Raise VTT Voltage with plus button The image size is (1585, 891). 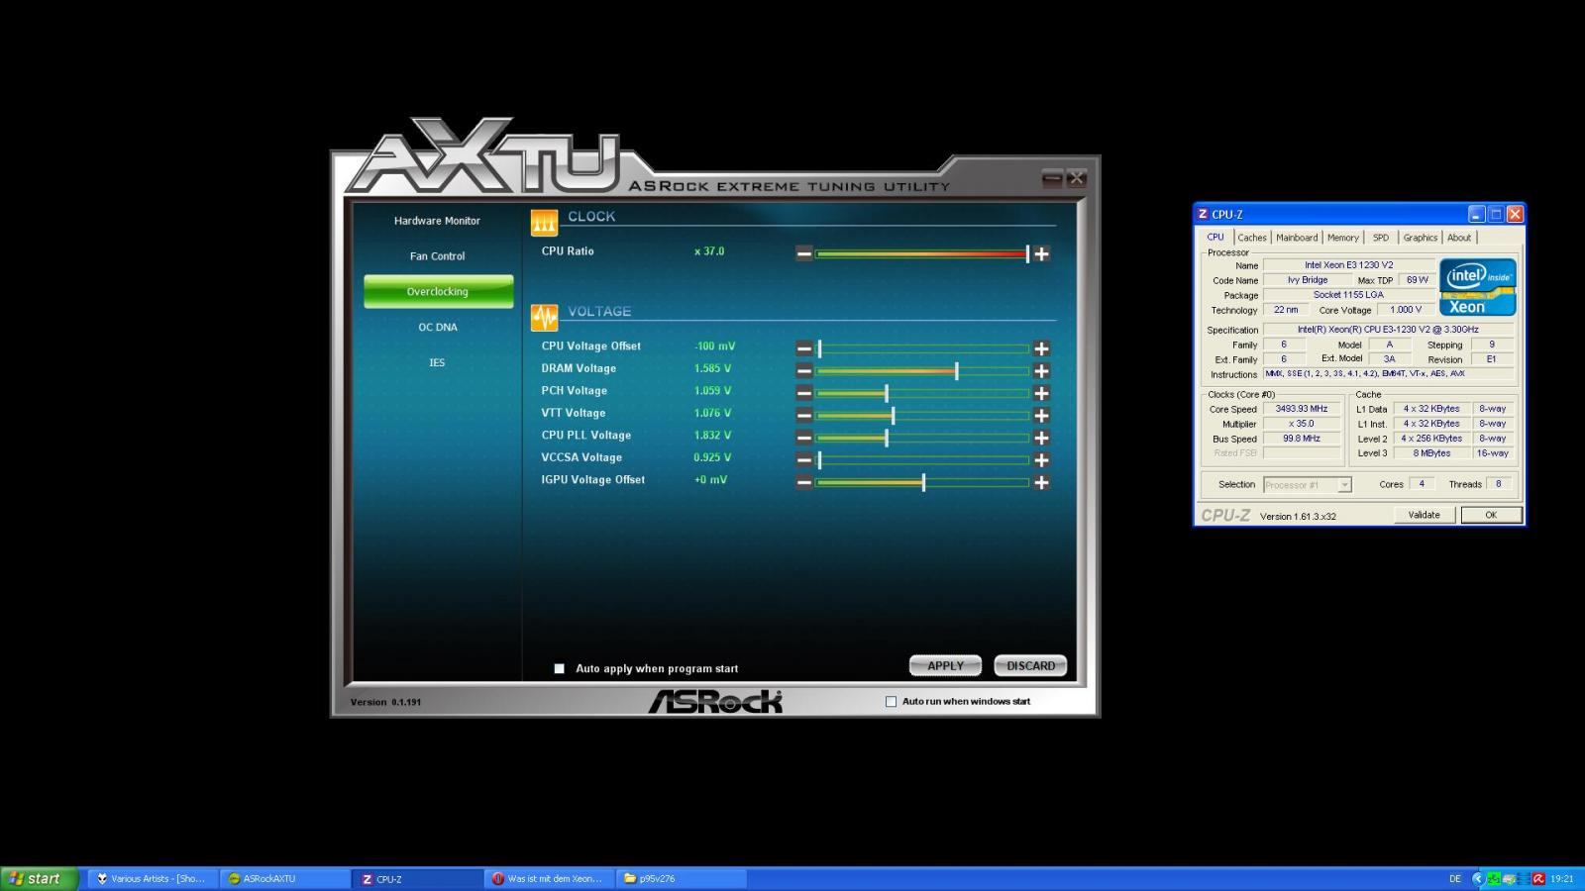(x=1041, y=415)
